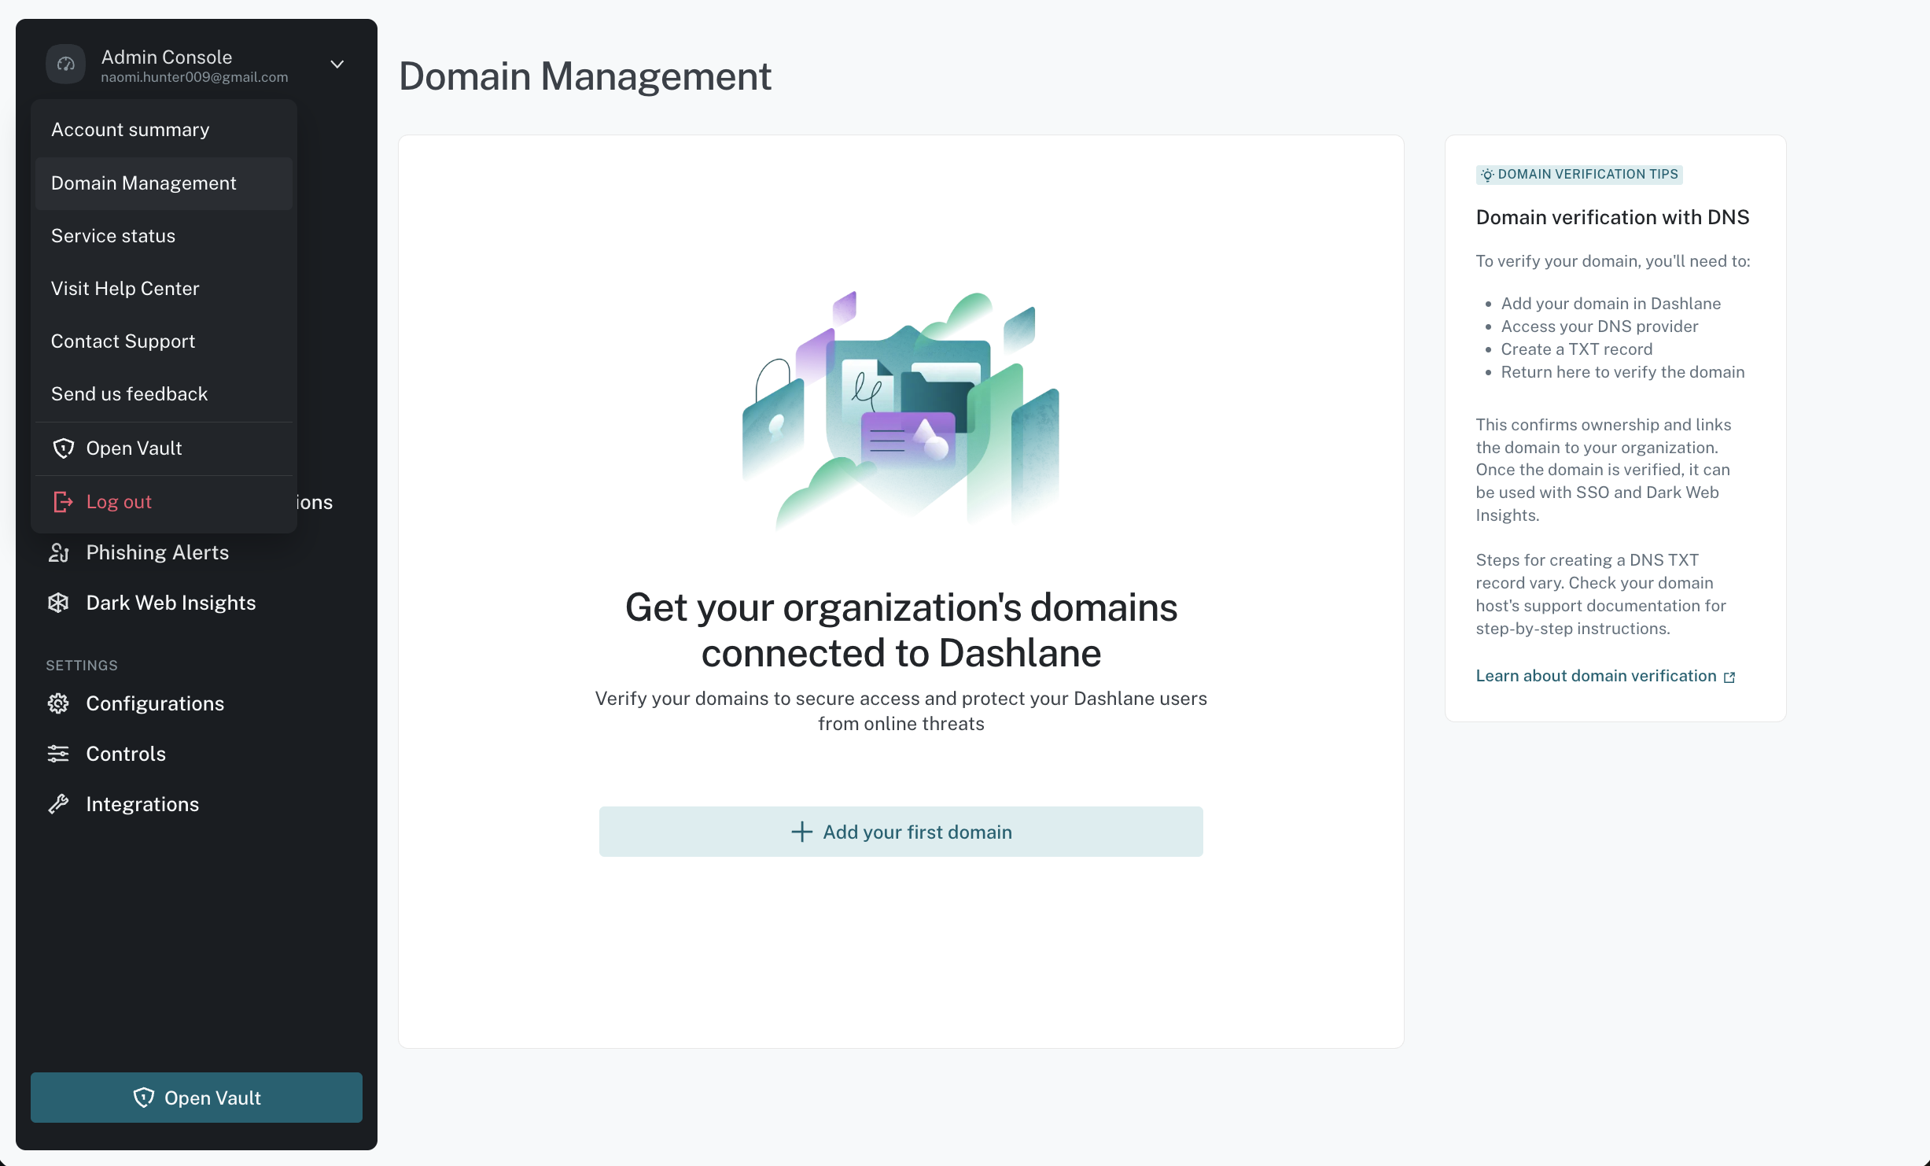
Task: Click the SETTINGS section label
Action: click(82, 666)
